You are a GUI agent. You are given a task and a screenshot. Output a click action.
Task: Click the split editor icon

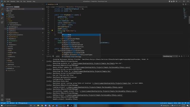(x=186, y=4)
